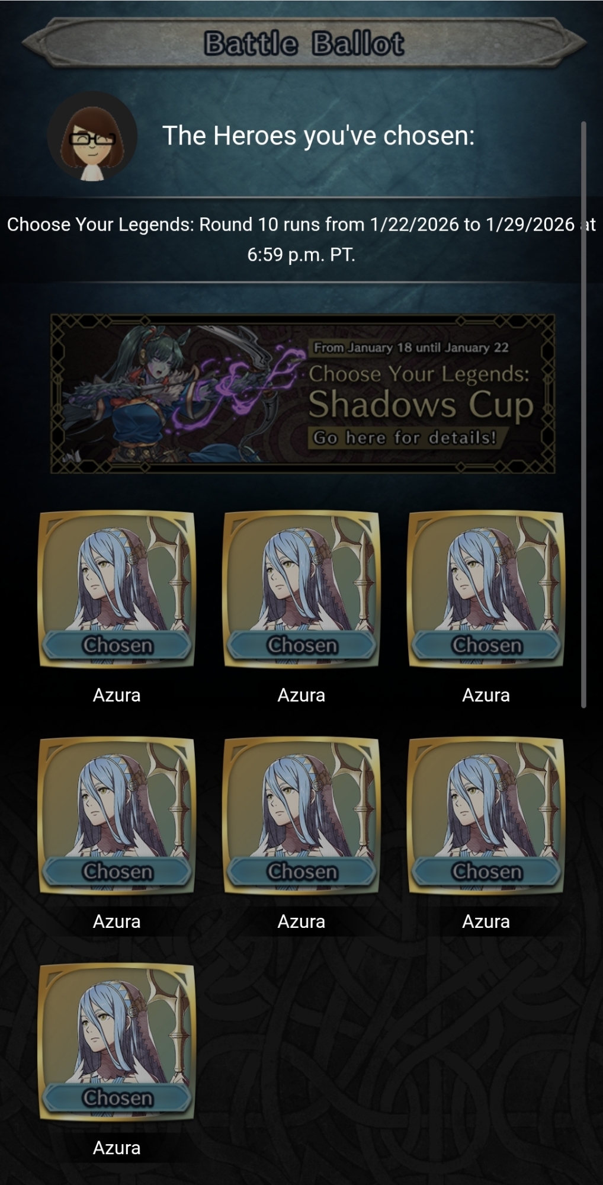Click the Battle Ballot title header
Image resolution: width=603 pixels, height=1185 pixels.
pos(304,43)
